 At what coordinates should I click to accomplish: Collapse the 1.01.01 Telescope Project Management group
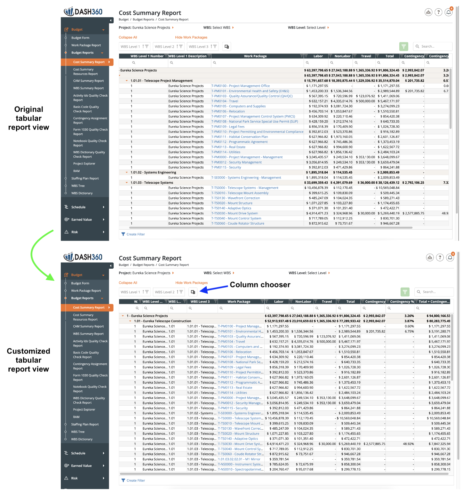tap(127, 81)
